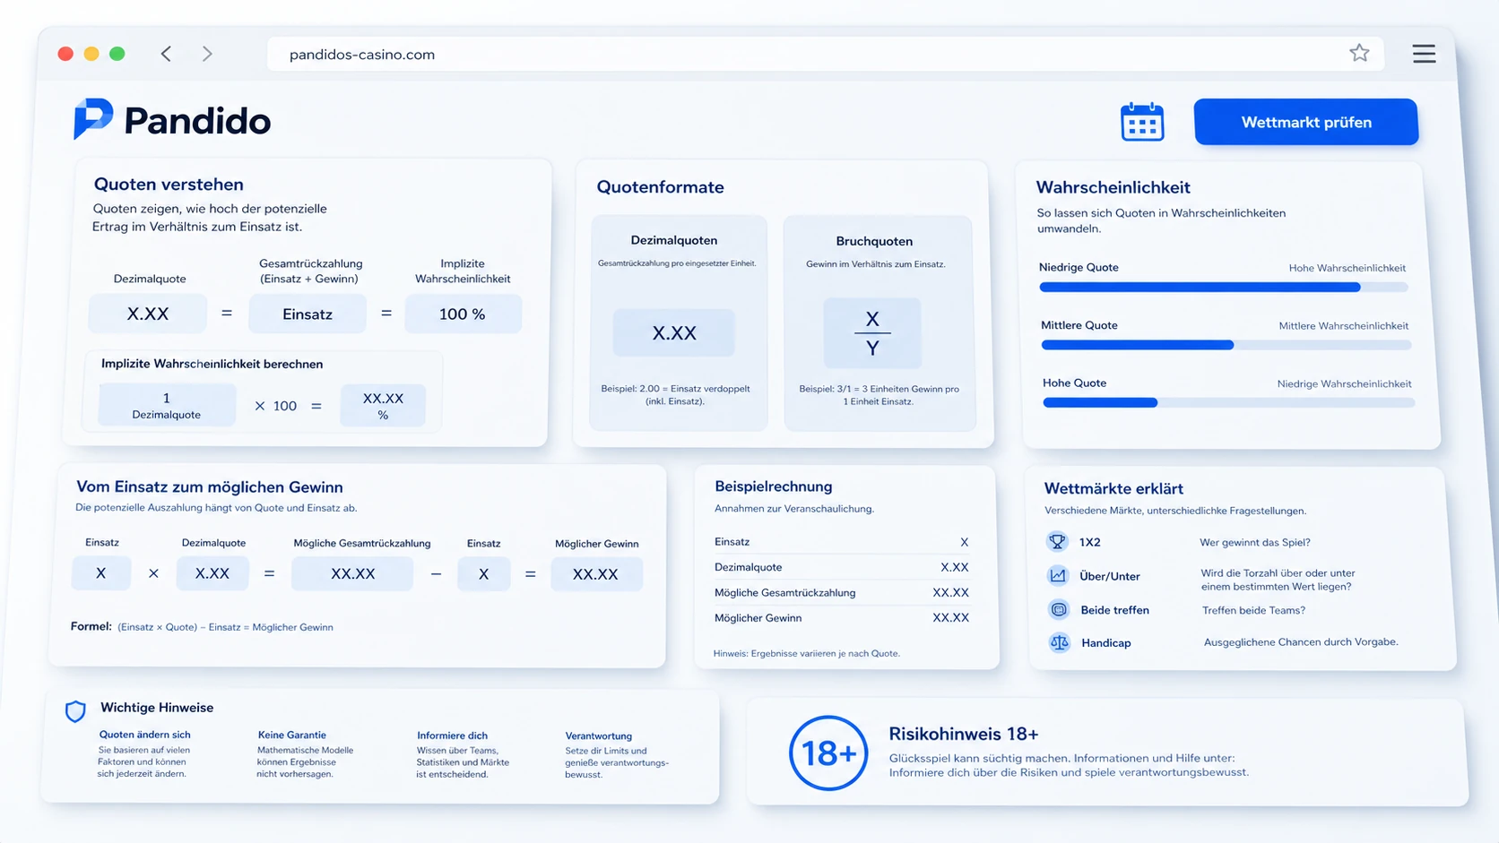Viewport: 1499px width, 843px height.
Task: Click the Niedrige Quote probability bar
Action: click(1224, 288)
